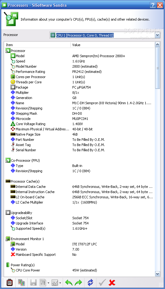Open the report icon dropdown arrow
The width and height of the screenshot is (165, 289).
pos(48,283)
